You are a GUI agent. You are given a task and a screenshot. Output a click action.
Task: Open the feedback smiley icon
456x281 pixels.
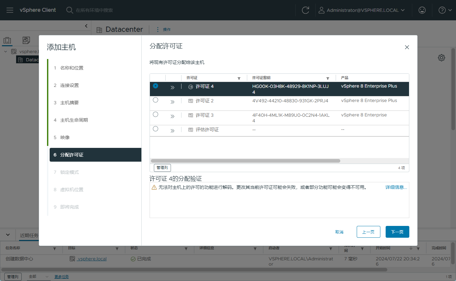coord(422,10)
